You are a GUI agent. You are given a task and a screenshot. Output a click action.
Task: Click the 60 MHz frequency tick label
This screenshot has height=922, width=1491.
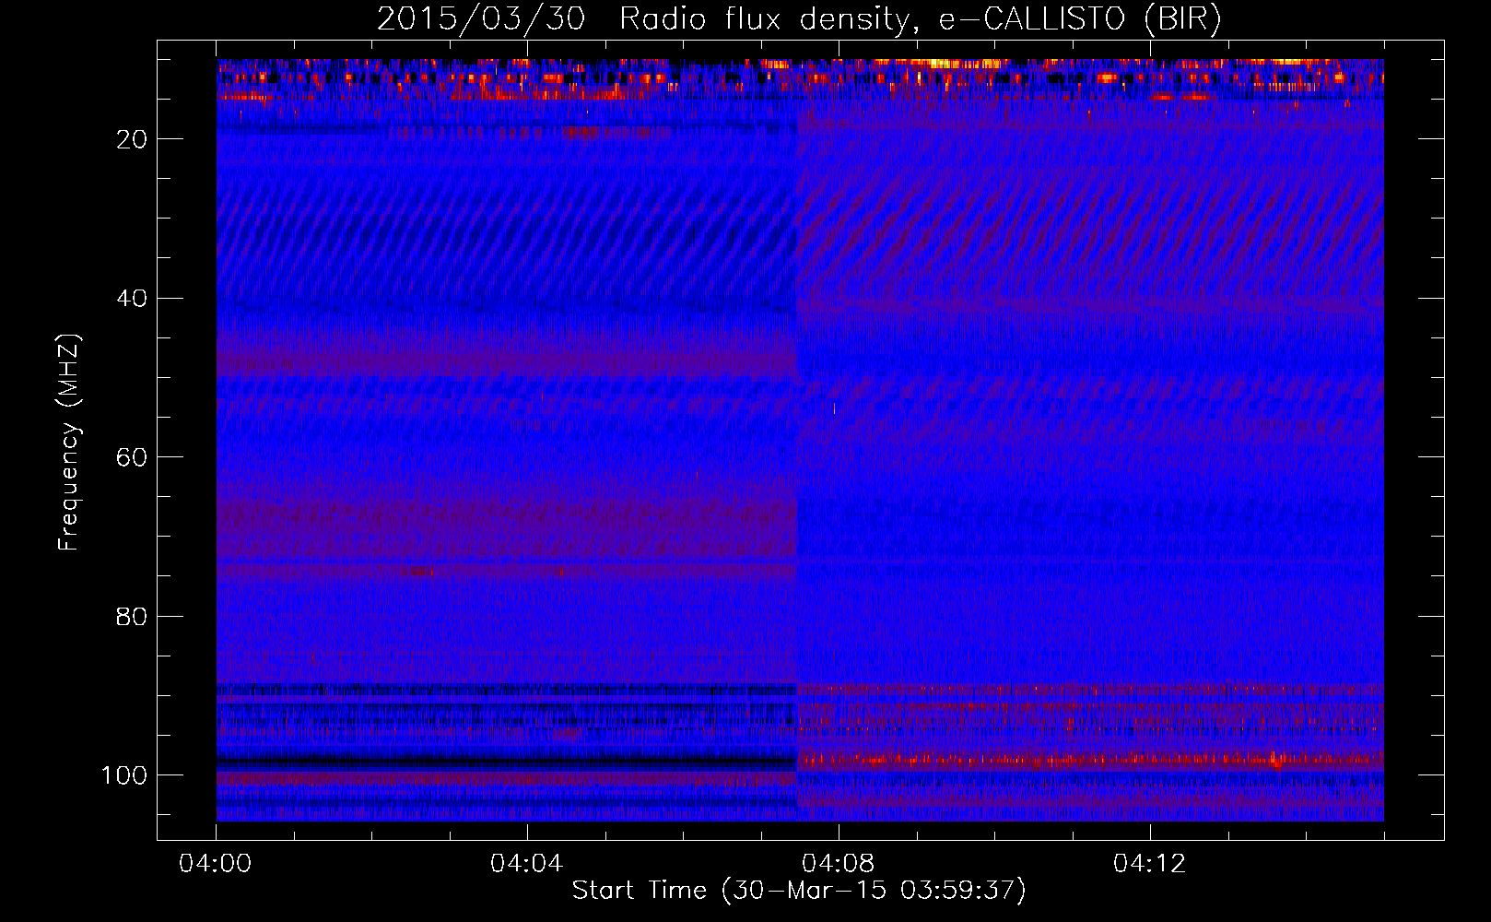click(x=133, y=457)
